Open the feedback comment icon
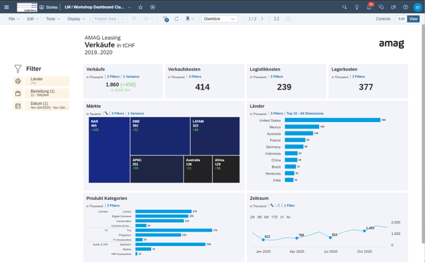The height and width of the screenshot is (262, 425). point(393,7)
